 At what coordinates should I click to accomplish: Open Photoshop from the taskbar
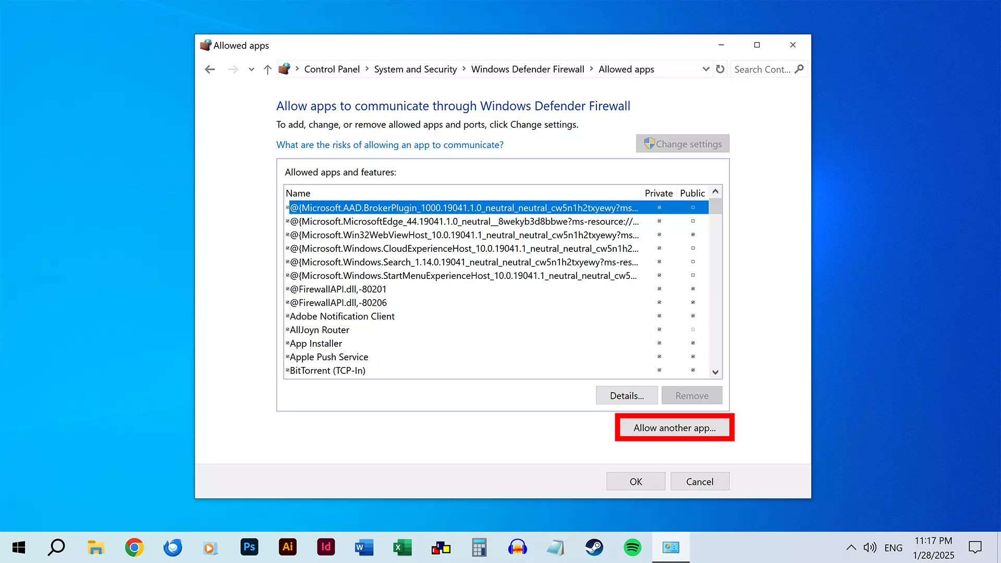point(249,547)
